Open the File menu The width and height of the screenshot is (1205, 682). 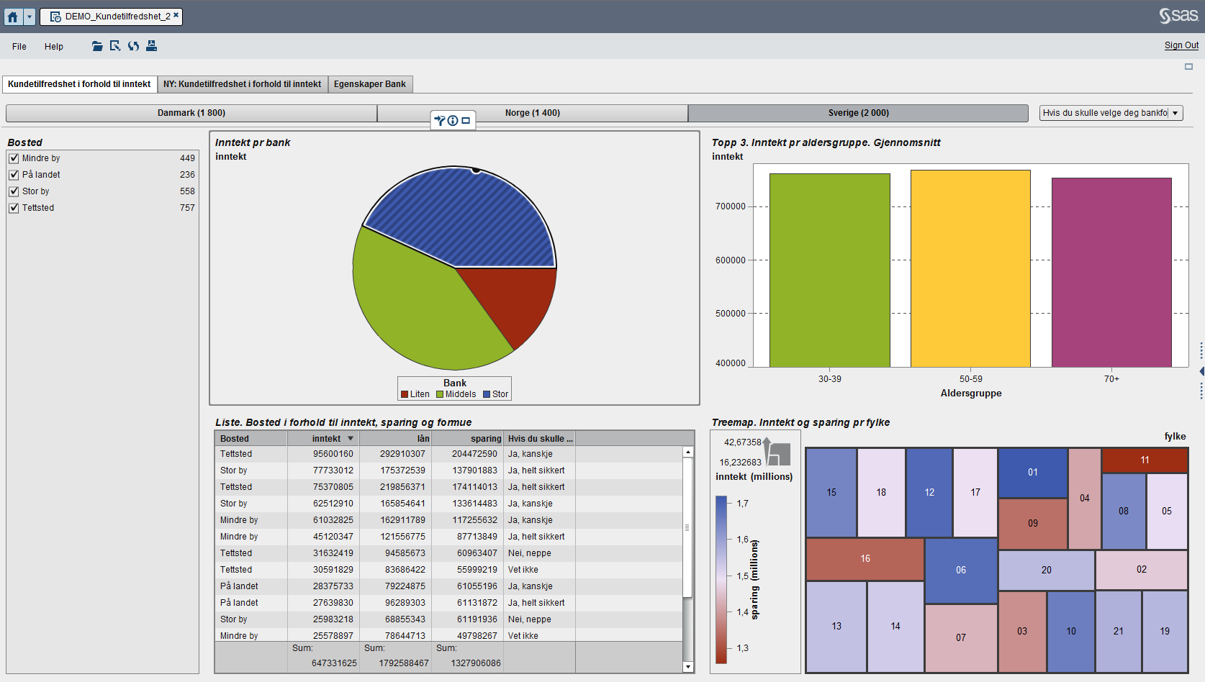click(x=19, y=46)
